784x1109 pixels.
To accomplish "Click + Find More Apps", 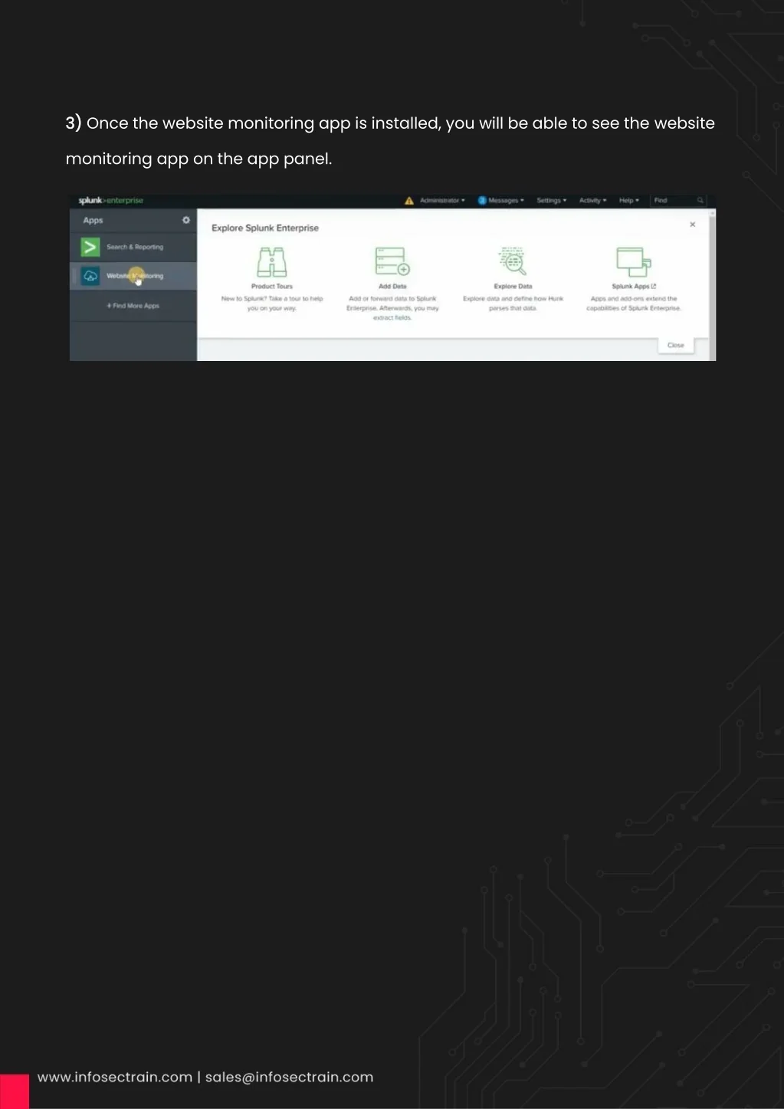I will (x=133, y=306).
